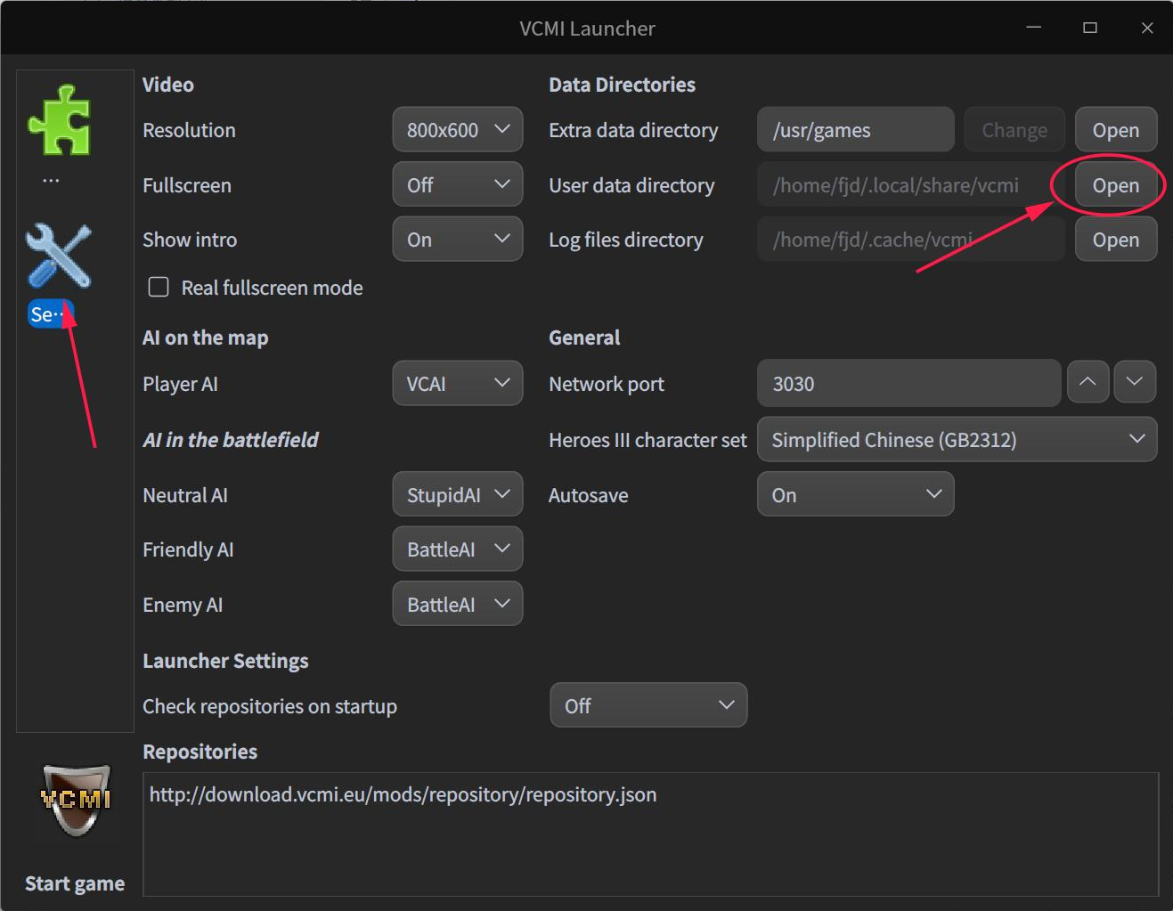Decrease Network port with down arrow
Image resolution: width=1173 pixels, height=911 pixels.
1135,382
